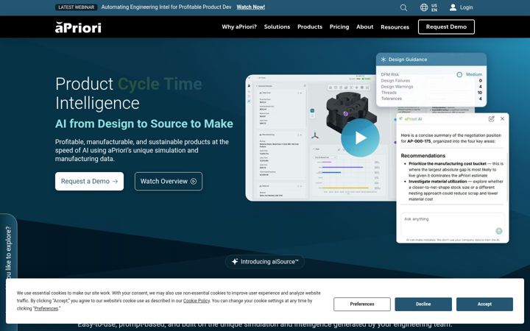This screenshot has width=530, height=331.
Task: Click the Login user icon
Action: tap(453, 7)
